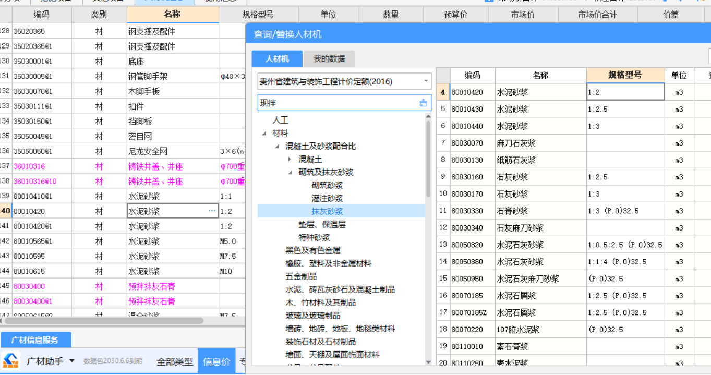Click the clear brush icon in search box
711x375 pixels.
423,103
